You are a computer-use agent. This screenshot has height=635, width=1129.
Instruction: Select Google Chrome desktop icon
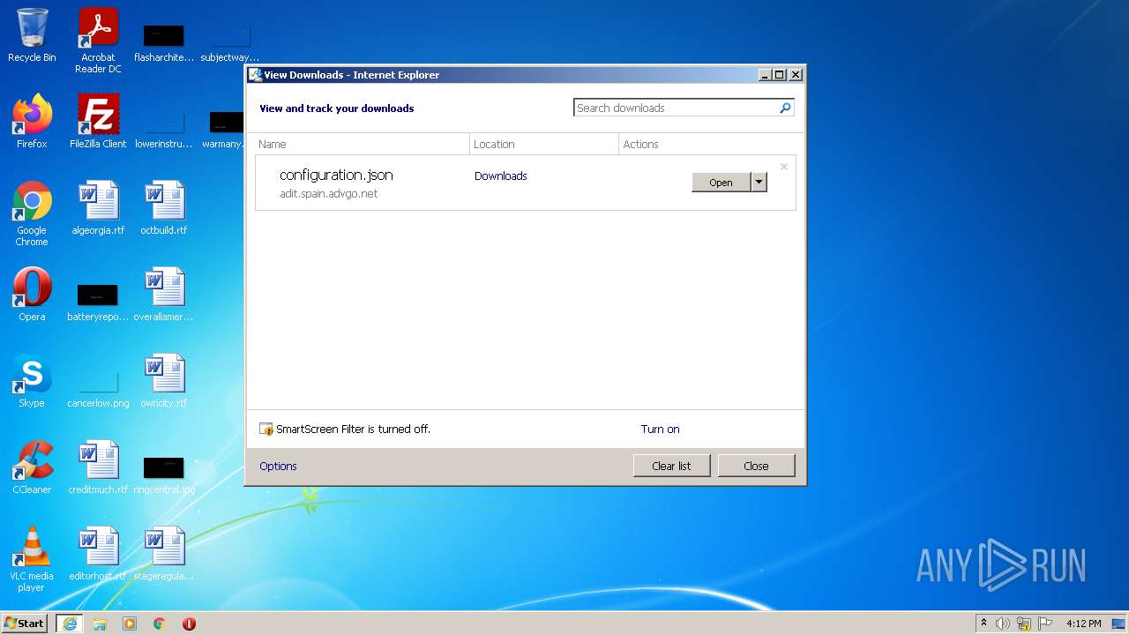[32, 213]
